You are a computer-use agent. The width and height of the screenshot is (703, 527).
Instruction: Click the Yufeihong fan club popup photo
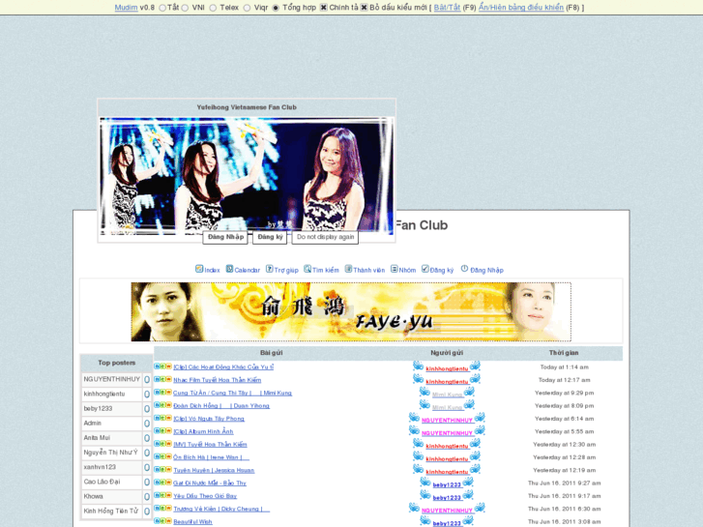247,175
